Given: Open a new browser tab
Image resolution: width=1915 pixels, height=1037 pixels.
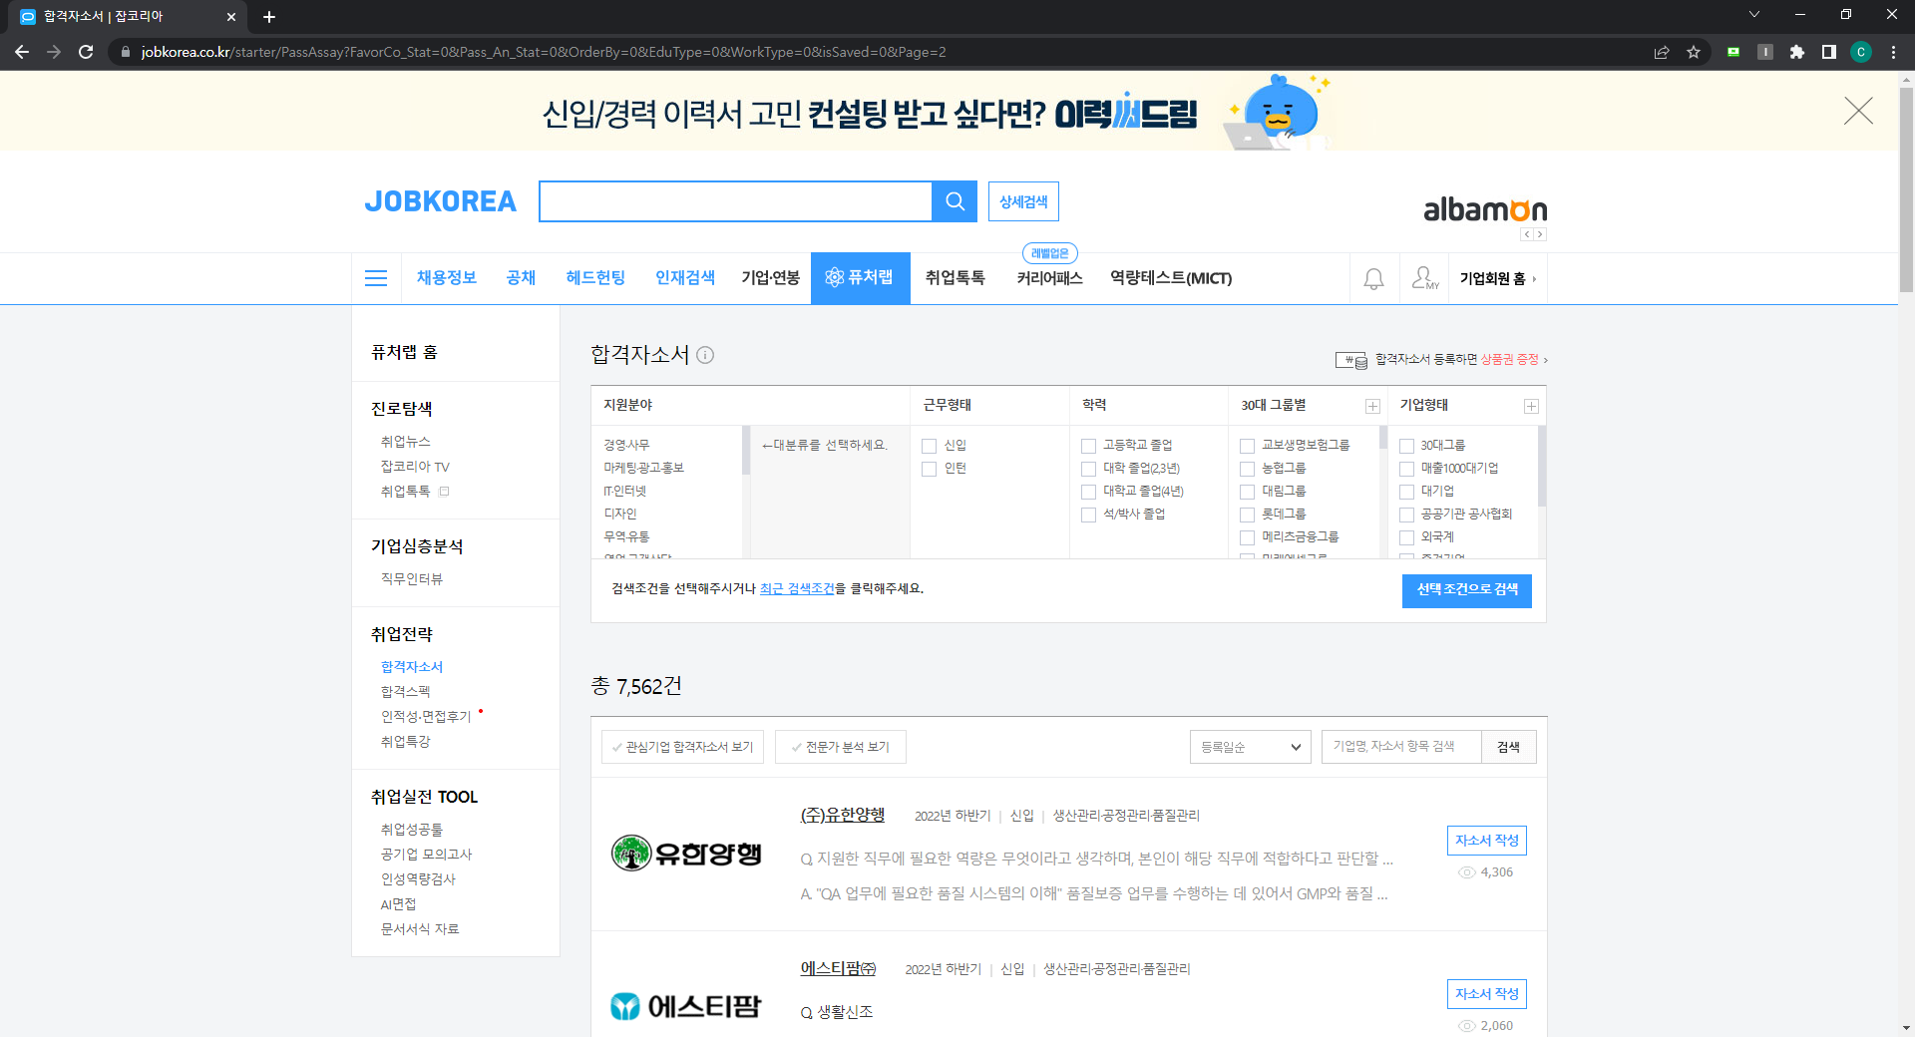Looking at the screenshot, I should [269, 17].
